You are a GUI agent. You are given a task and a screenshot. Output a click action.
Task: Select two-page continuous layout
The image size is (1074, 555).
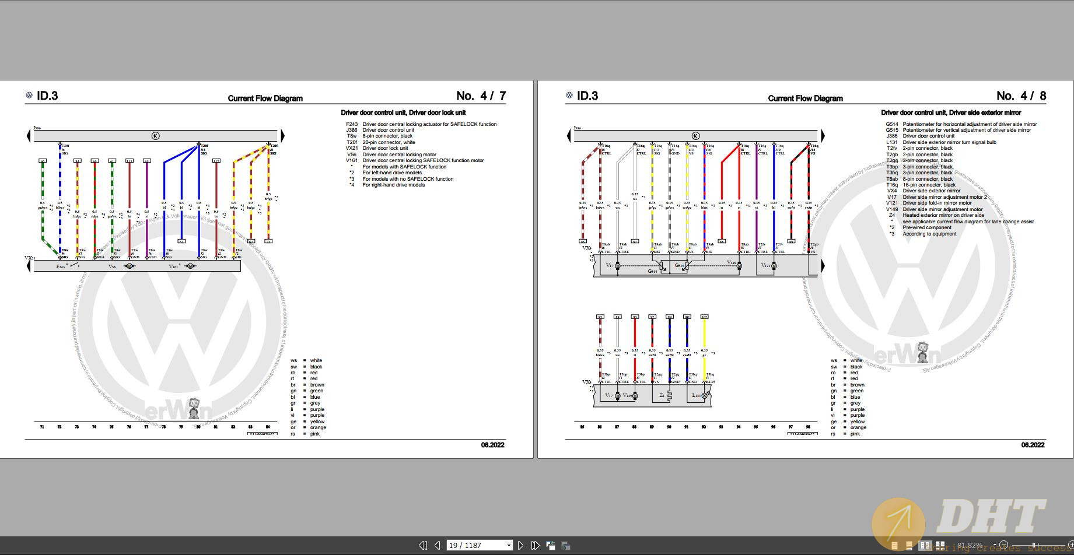click(x=940, y=546)
